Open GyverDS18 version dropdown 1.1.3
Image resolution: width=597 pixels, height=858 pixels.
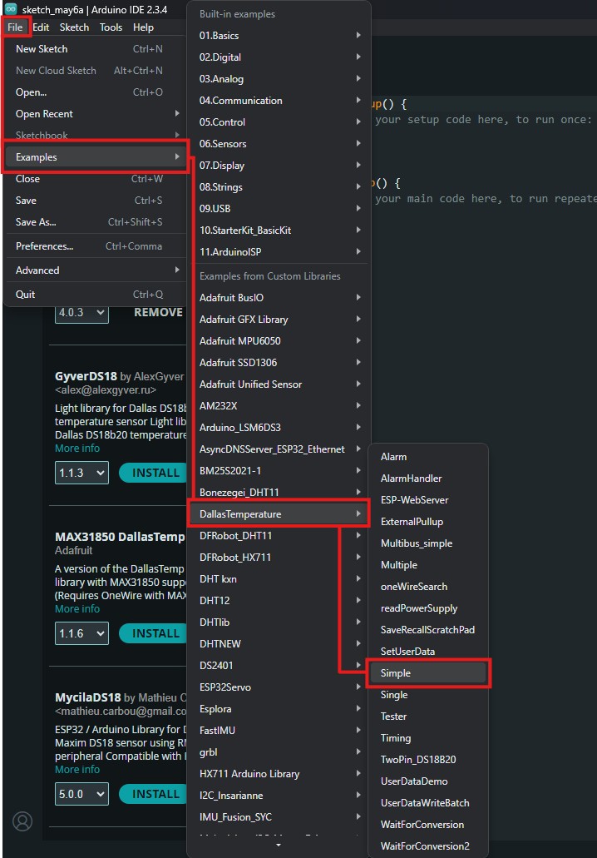(81, 473)
